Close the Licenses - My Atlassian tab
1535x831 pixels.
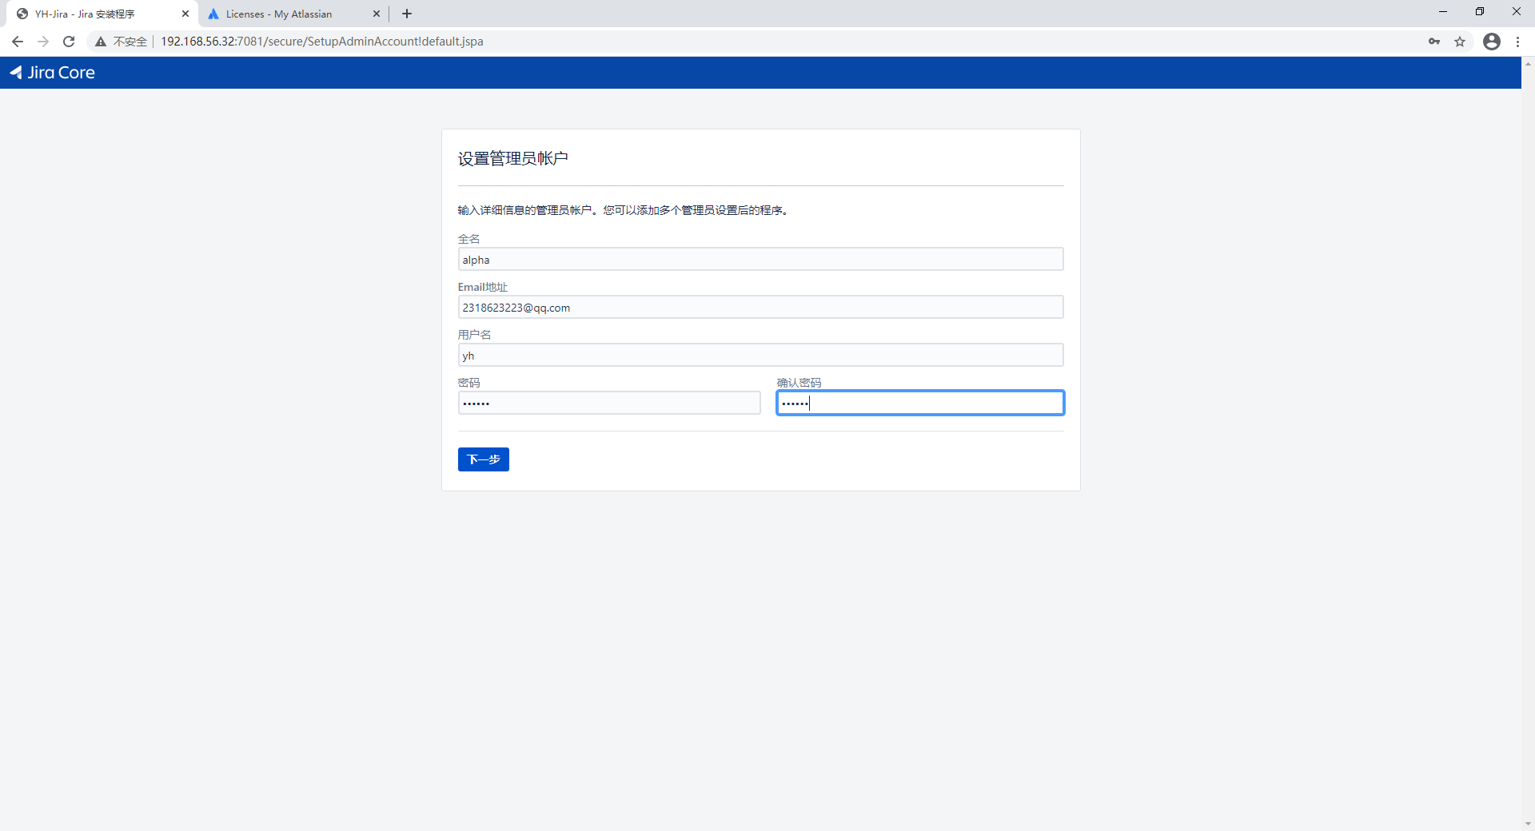tap(377, 14)
